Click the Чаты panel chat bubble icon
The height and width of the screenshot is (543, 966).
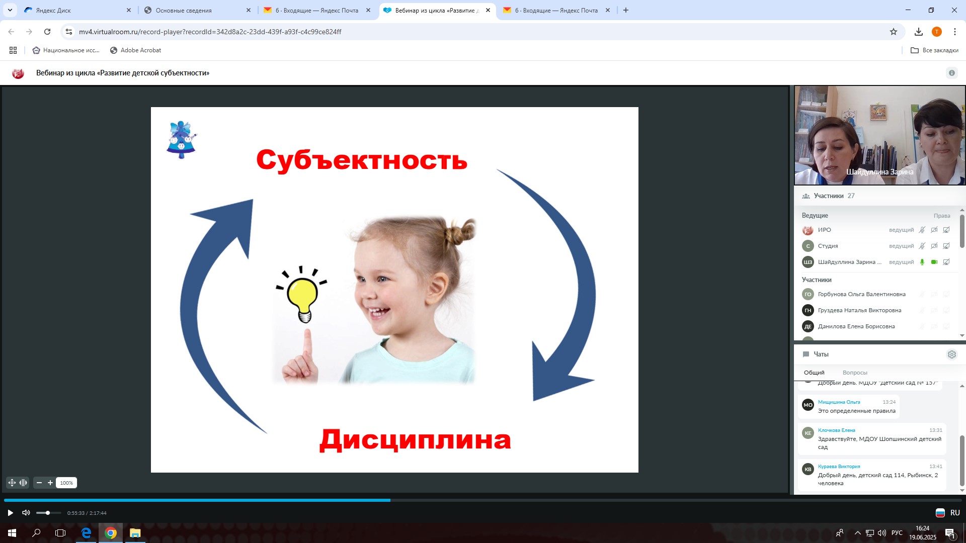coord(806,354)
